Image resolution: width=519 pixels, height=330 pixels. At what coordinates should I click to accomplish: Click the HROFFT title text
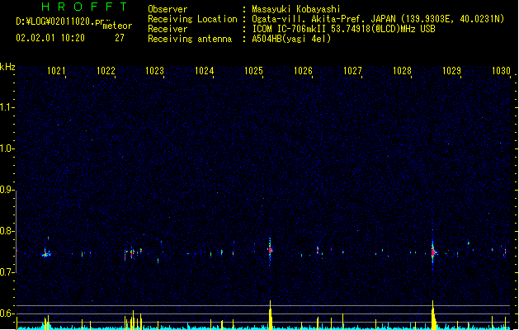click(85, 7)
